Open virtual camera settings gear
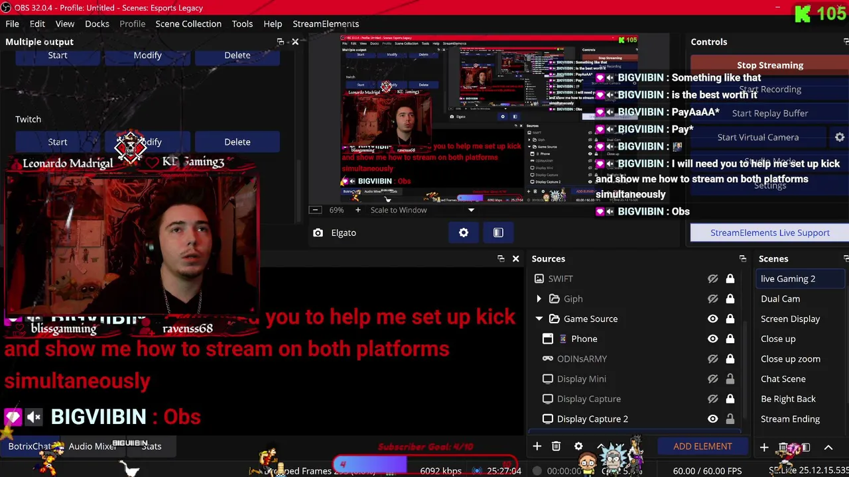 pyautogui.click(x=840, y=137)
